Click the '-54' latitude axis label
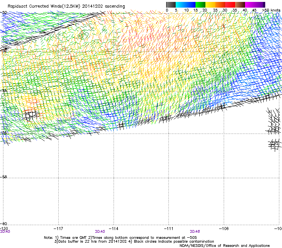The image size is (282, 248). 3,90
